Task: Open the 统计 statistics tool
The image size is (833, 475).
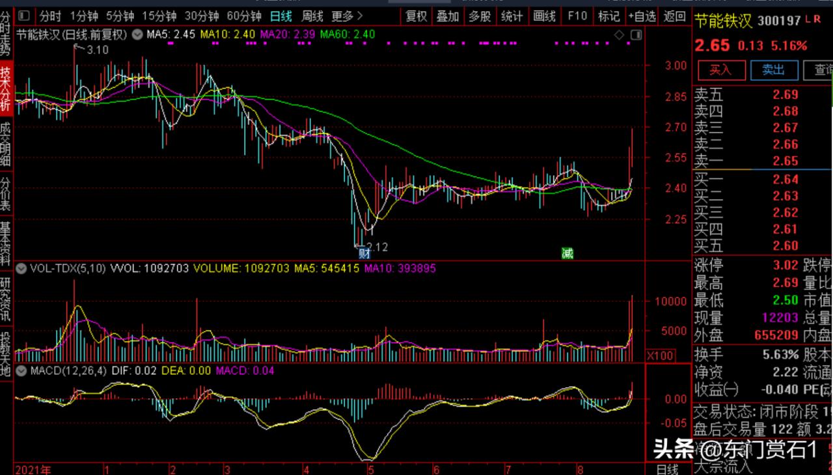Action: (x=512, y=16)
